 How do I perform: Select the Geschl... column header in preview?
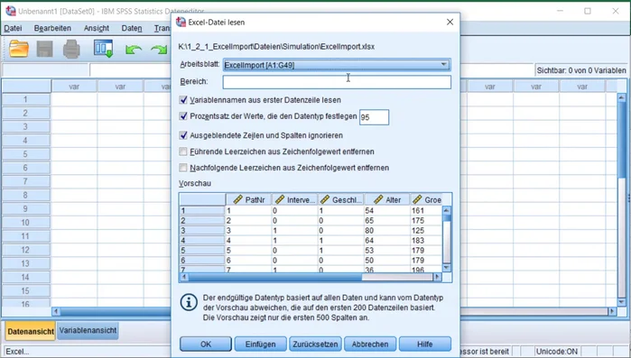pos(341,199)
